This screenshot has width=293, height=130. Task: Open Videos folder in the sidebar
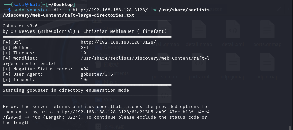click(111, 100)
